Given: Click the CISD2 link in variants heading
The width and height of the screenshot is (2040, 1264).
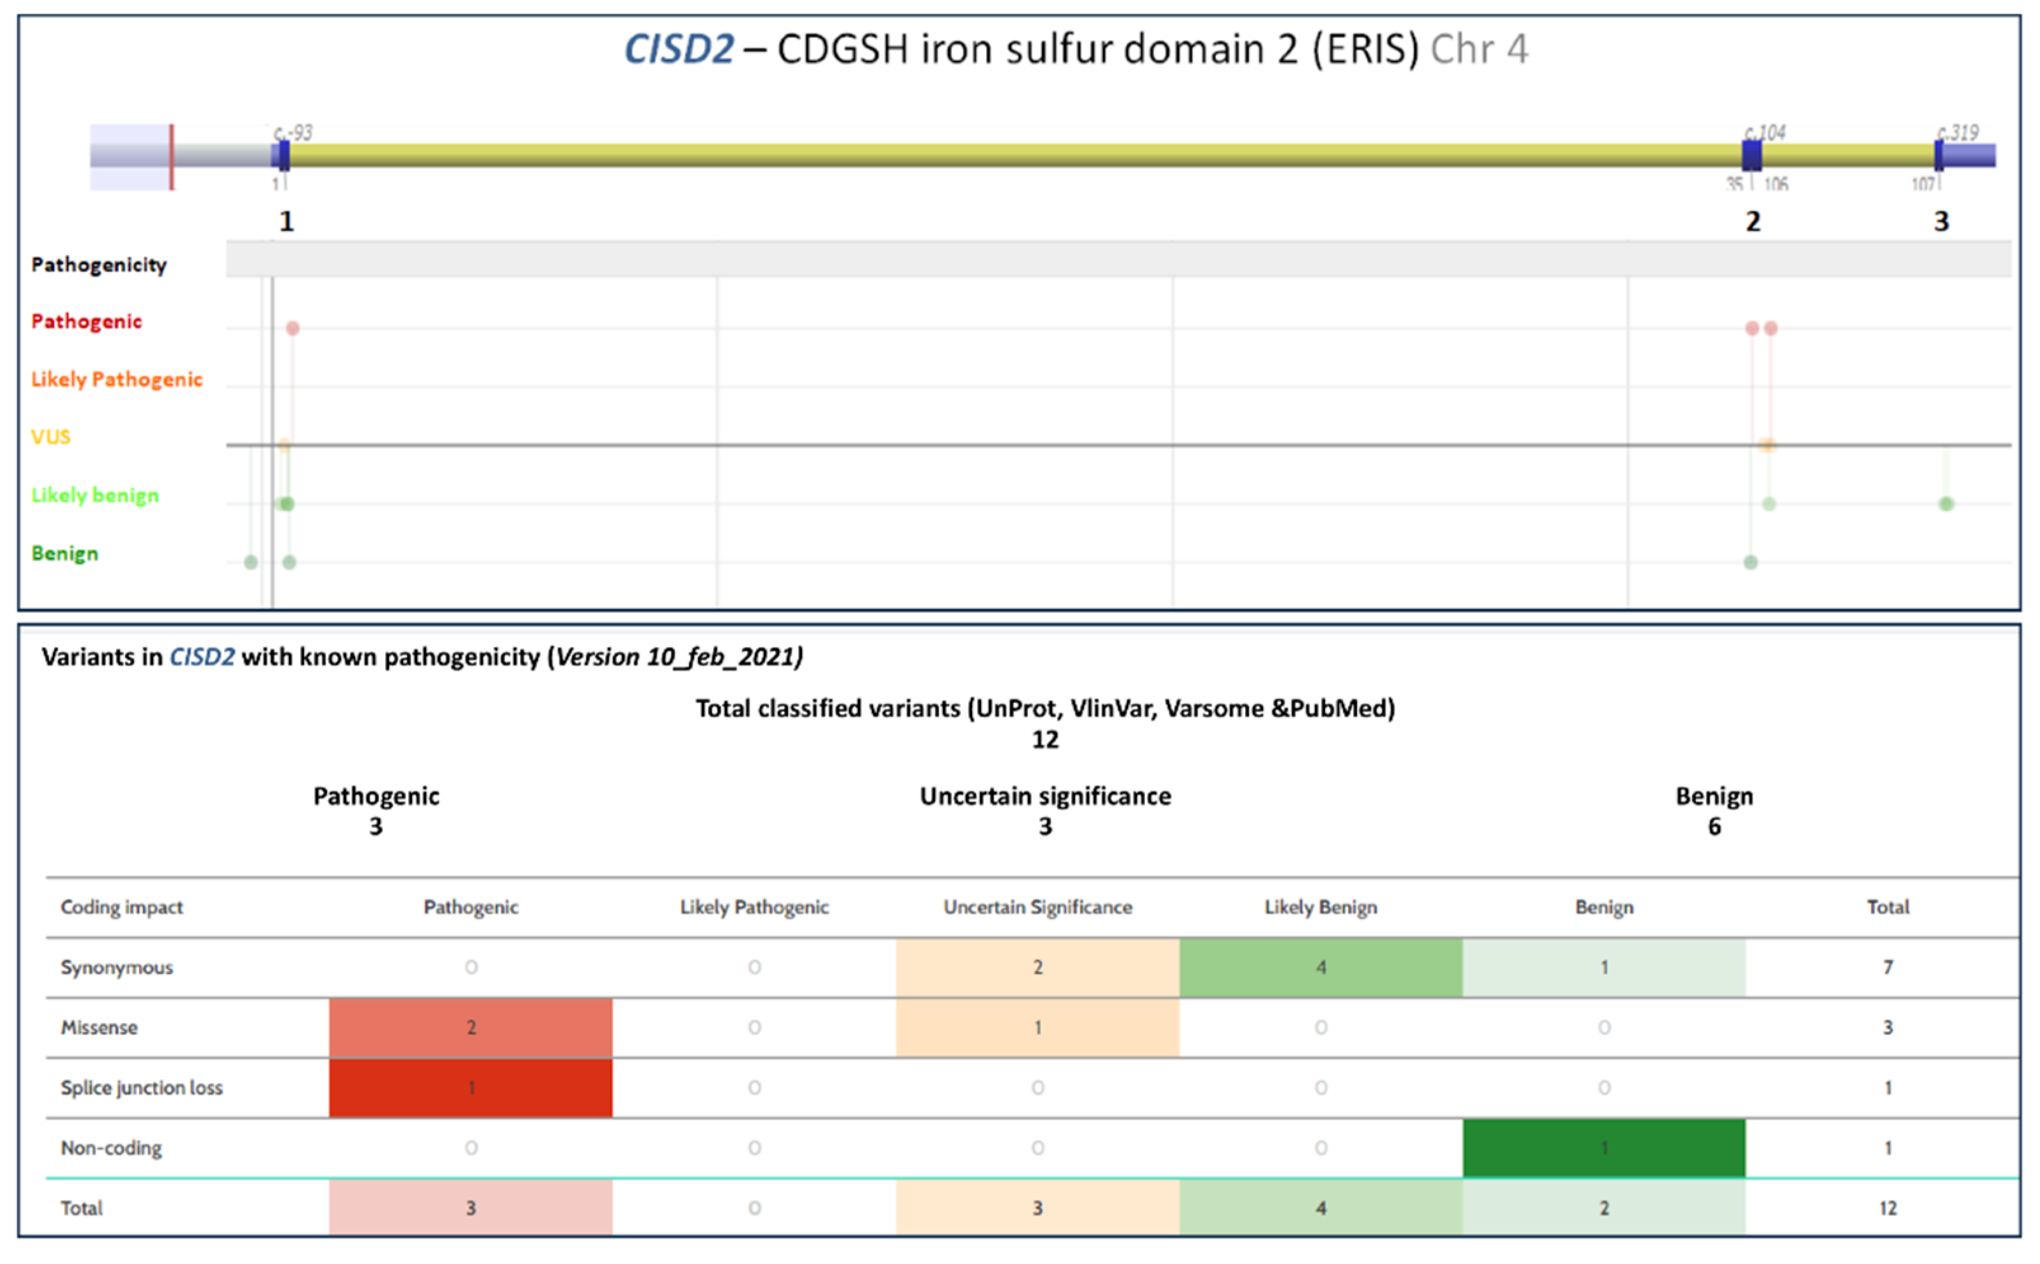Looking at the screenshot, I should point(201,657).
